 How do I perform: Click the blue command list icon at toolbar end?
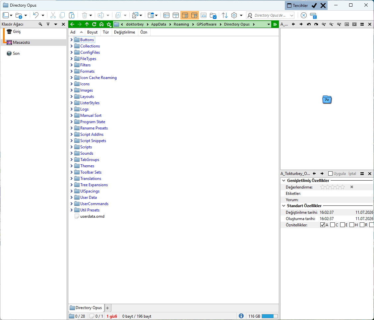313,16
